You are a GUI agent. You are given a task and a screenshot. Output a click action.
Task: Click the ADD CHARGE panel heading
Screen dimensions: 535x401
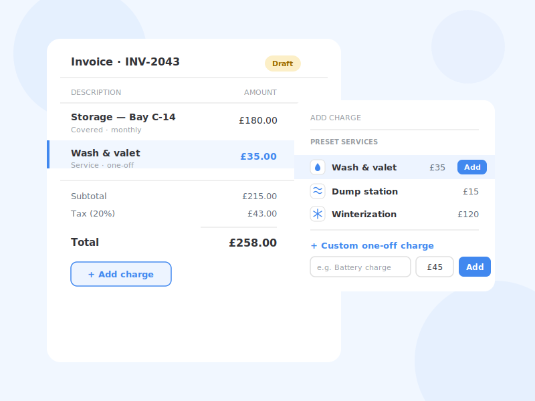pyautogui.click(x=336, y=118)
